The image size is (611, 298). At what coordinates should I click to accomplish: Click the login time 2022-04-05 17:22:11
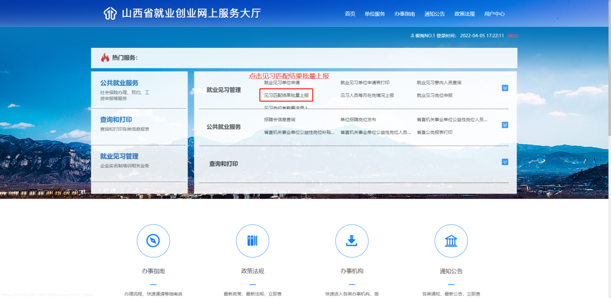tap(482, 36)
